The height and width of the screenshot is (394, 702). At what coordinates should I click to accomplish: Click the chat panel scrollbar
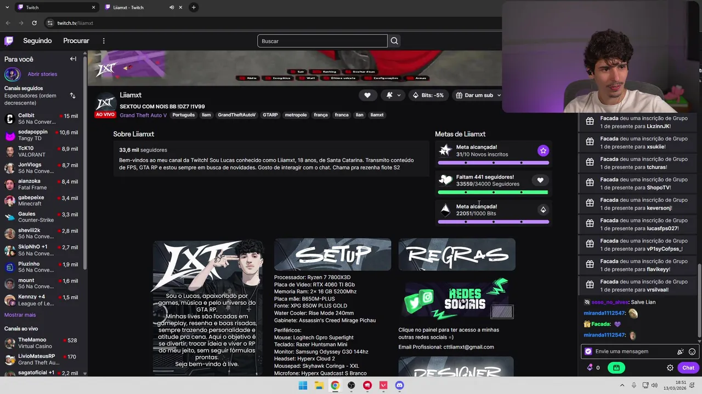pos(699,300)
